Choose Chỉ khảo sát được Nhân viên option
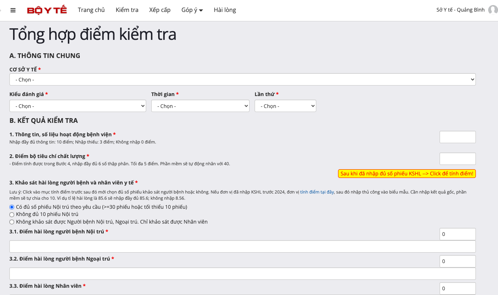This screenshot has width=498, height=295. coord(12,222)
